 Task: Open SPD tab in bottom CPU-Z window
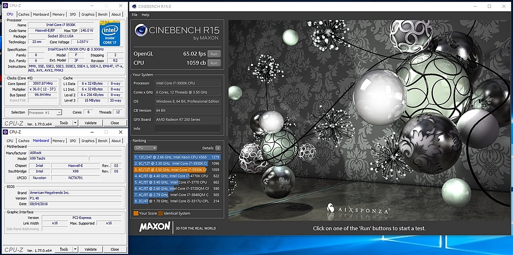tap(73, 140)
